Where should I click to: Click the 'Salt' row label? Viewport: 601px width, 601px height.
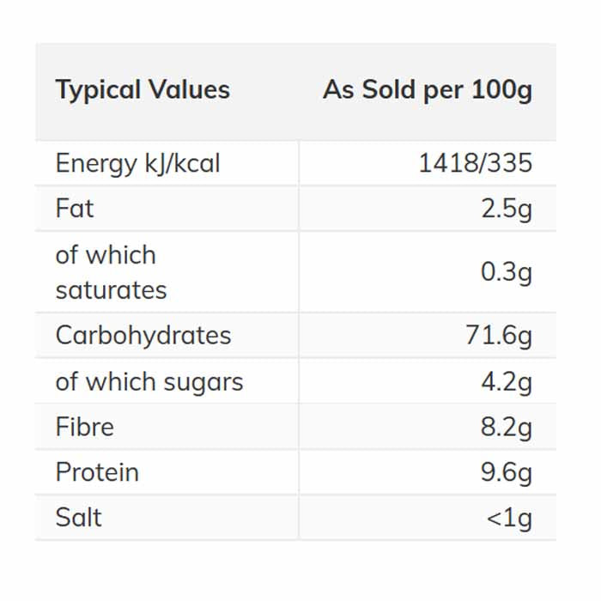(x=78, y=518)
